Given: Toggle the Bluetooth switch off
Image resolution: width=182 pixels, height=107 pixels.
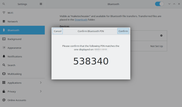Looking at the screenshot, I should pyautogui.click(x=159, y=4).
